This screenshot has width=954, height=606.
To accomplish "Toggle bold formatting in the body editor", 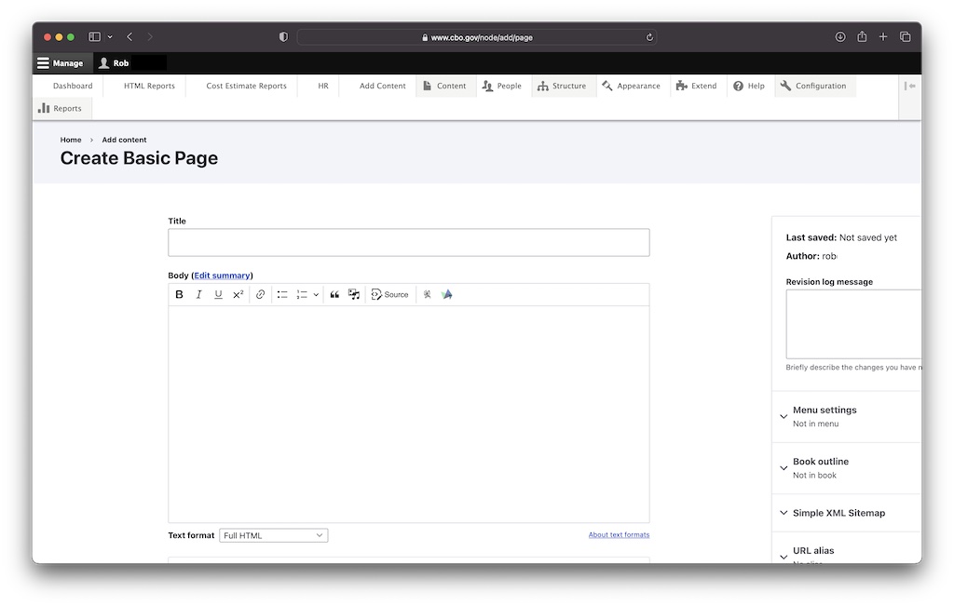I will [x=179, y=294].
